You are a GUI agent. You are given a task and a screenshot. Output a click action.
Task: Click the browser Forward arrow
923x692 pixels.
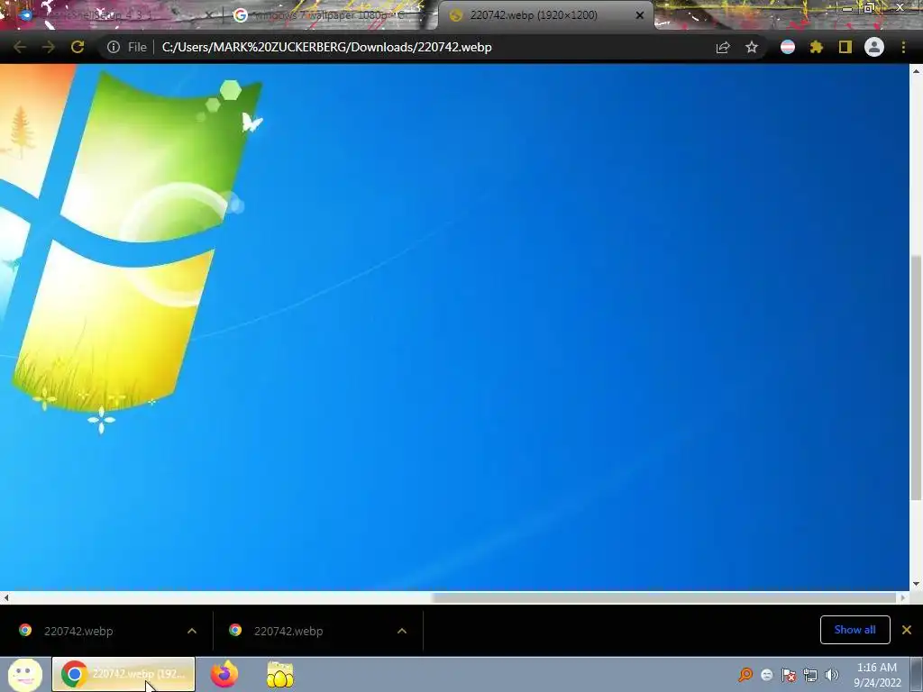pyautogui.click(x=49, y=47)
